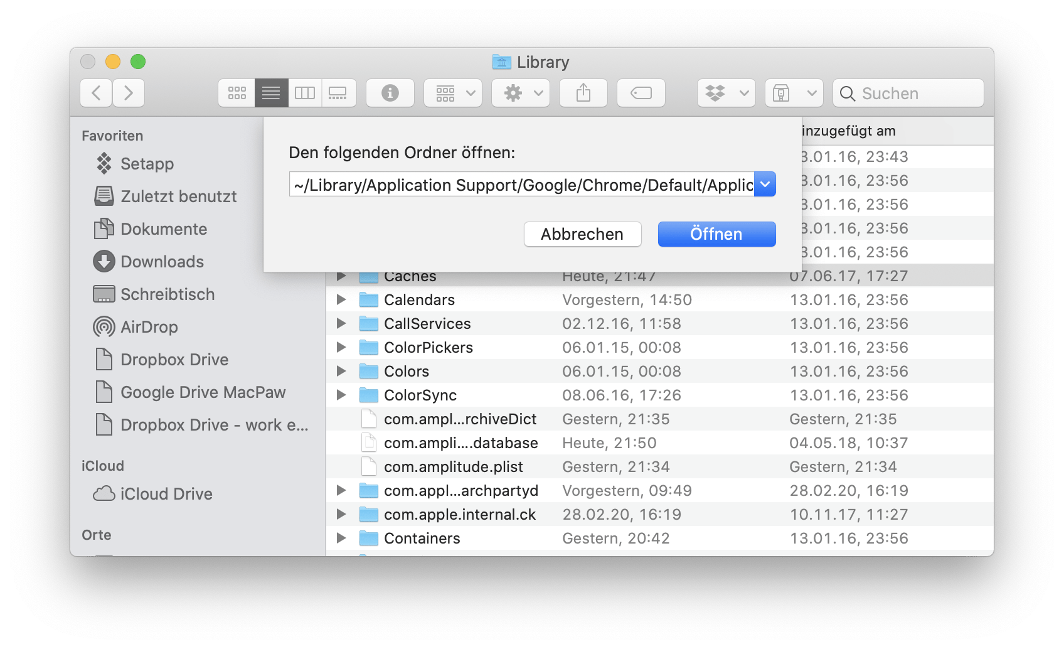This screenshot has width=1064, height=649.
Task: Switch to icon view in toolbar
Action: coord(237,93)
